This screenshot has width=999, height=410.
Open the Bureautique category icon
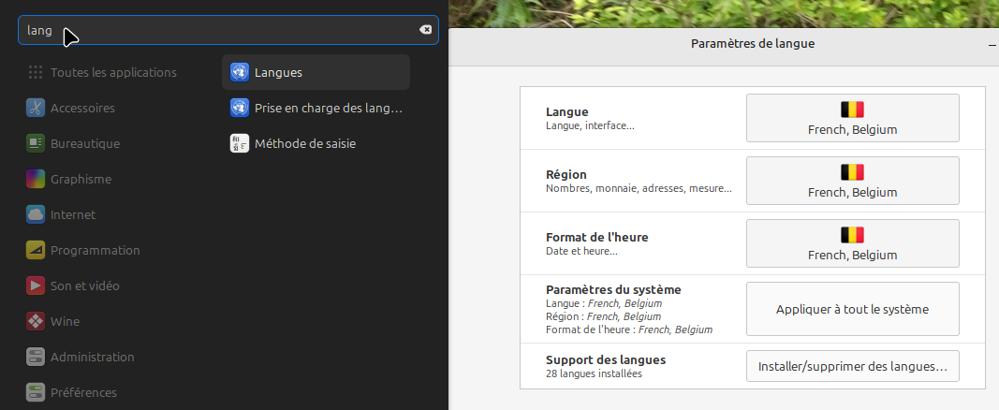[x=36, y=143]
